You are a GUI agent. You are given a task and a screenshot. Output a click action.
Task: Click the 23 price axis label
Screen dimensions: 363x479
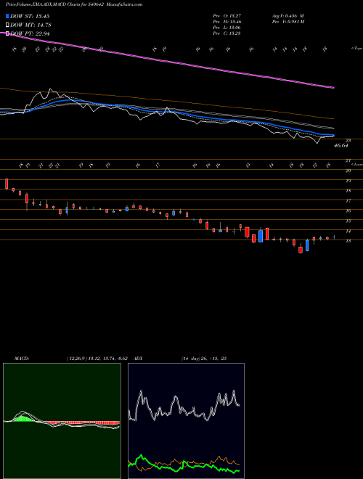tap(348, 141)
